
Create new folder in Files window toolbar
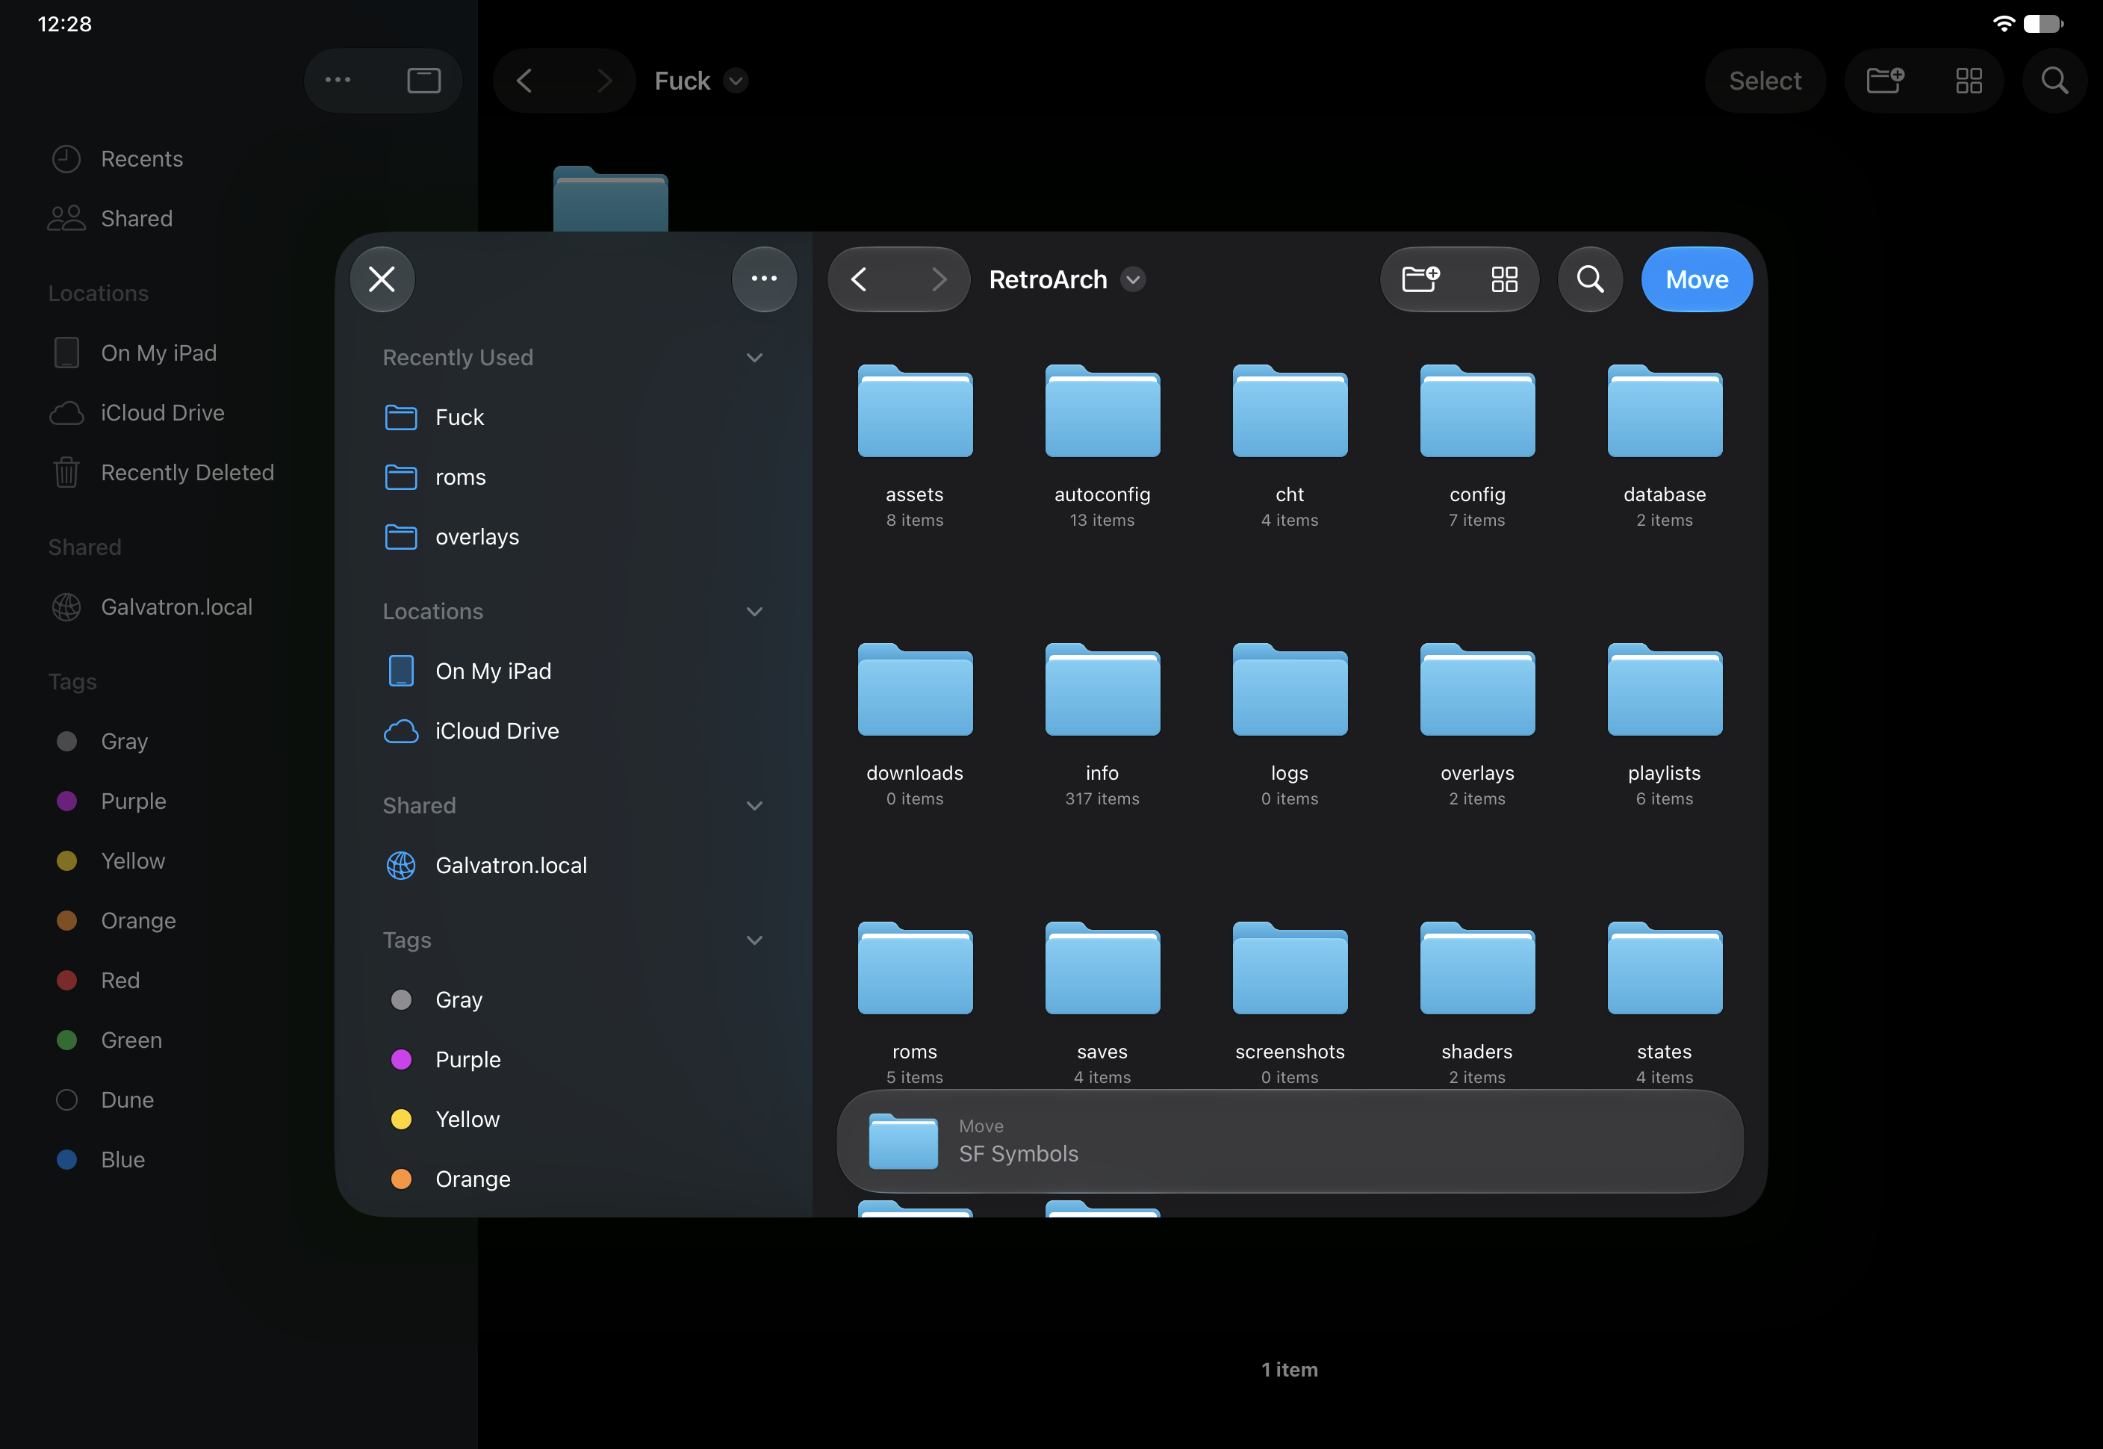pos(1885,81)
